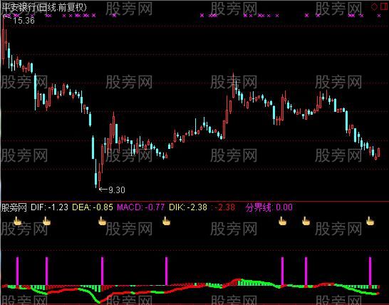Select the second magenta signal bar from the left

(46, 272)
